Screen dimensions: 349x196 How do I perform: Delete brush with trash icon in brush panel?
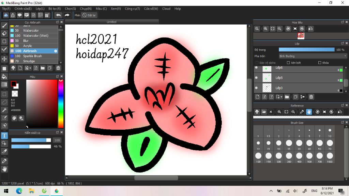[x=58, y=68]
